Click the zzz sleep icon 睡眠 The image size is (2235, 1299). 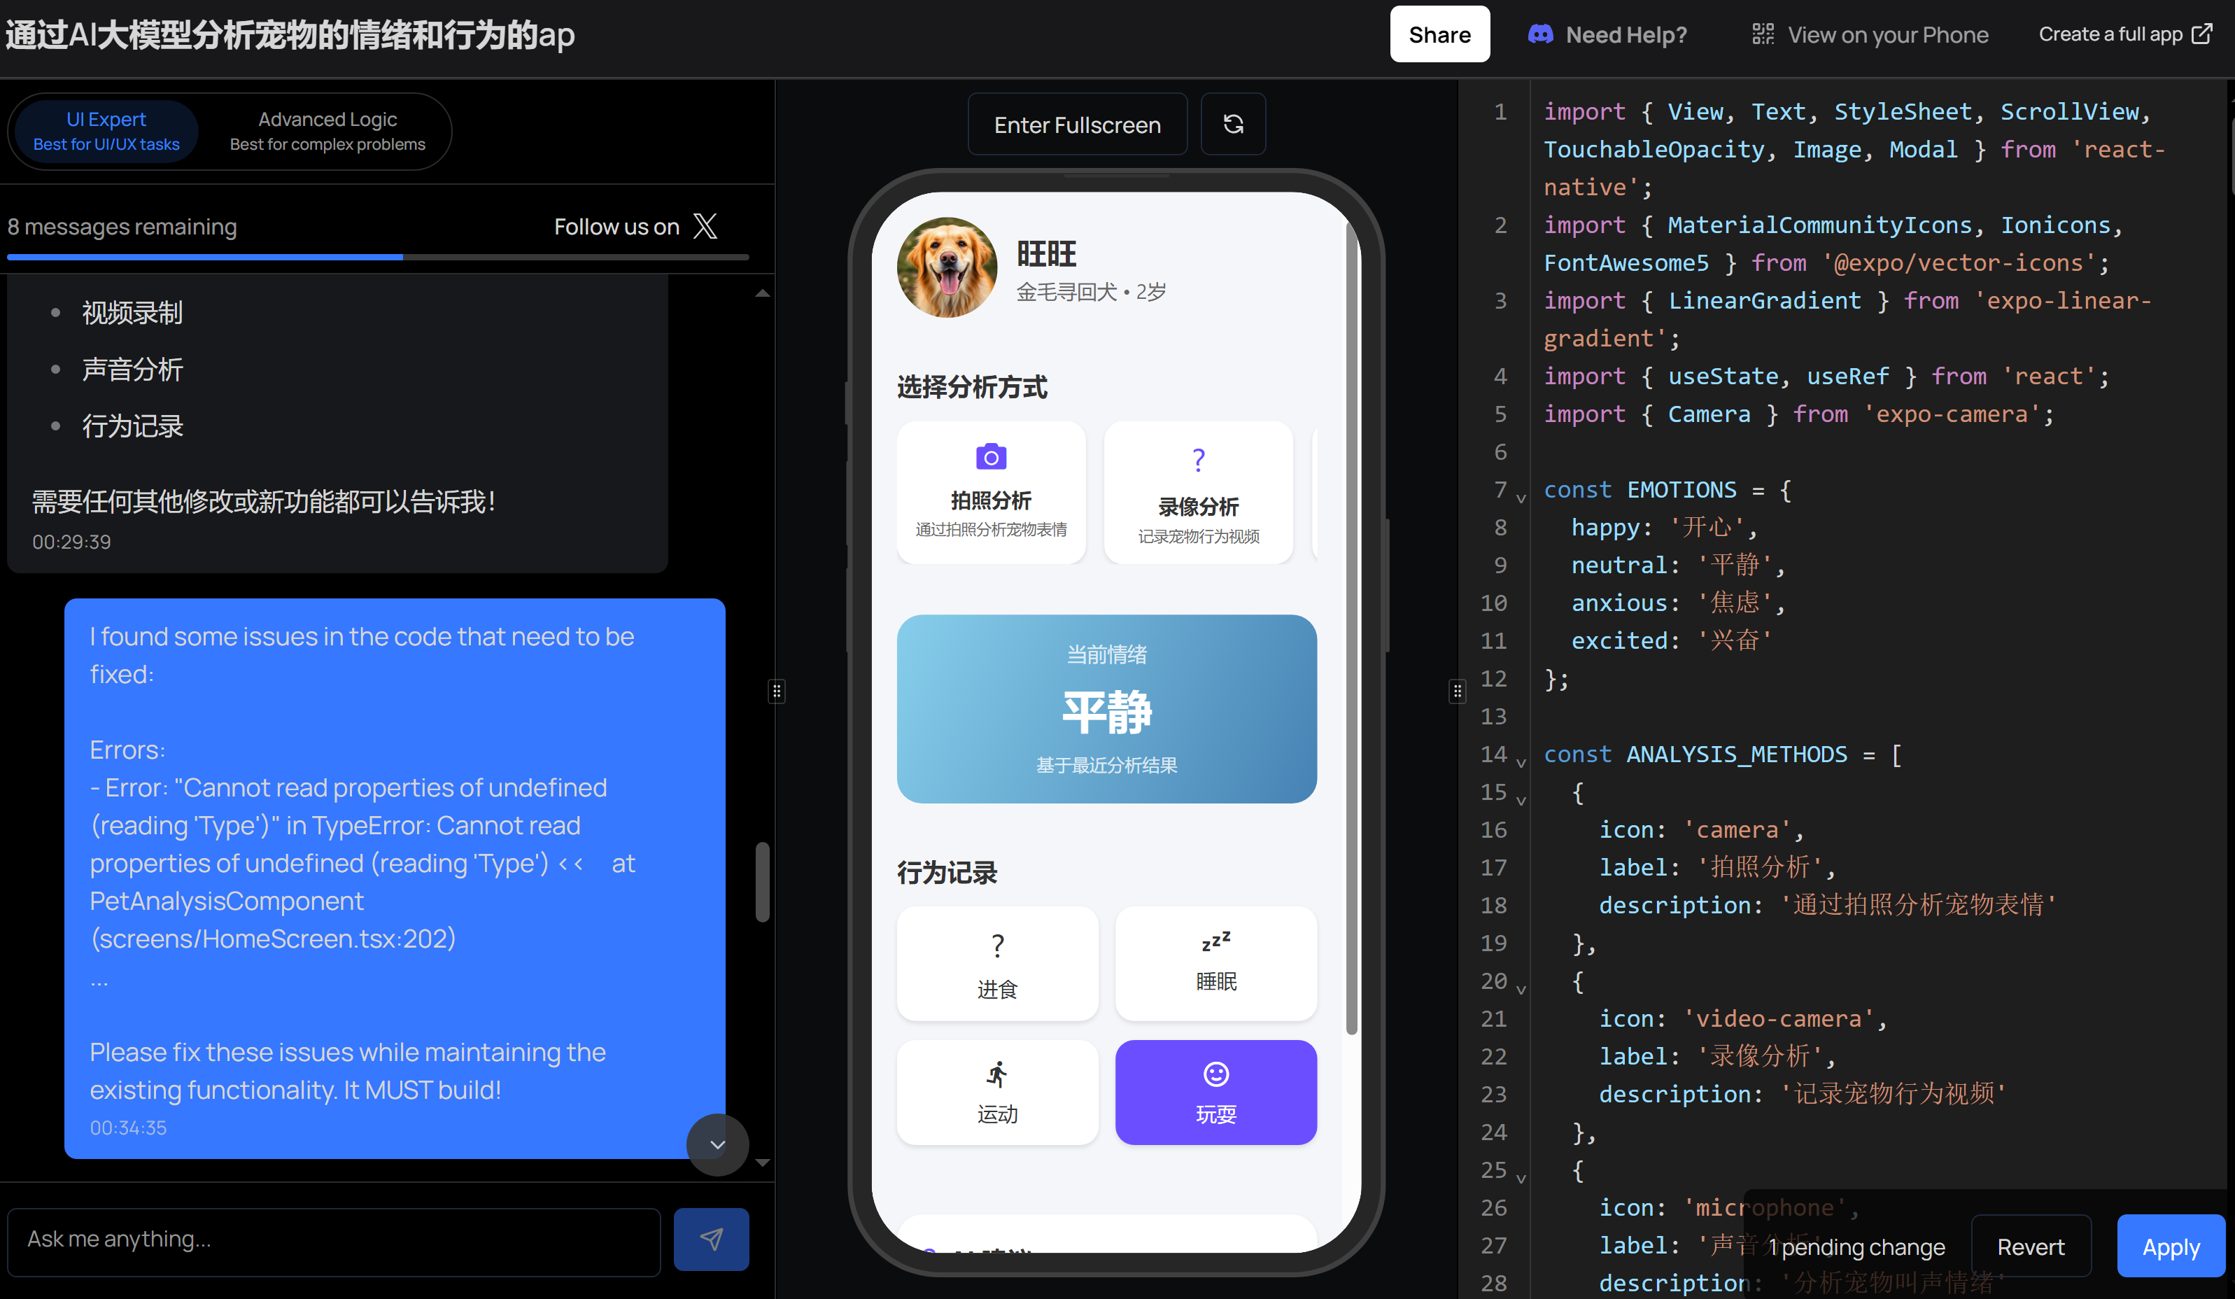pyautogui.click(x=1215, y=941)
